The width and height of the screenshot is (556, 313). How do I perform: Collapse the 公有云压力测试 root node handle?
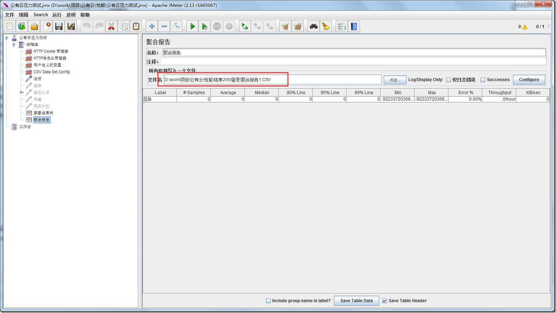point(7,38)
